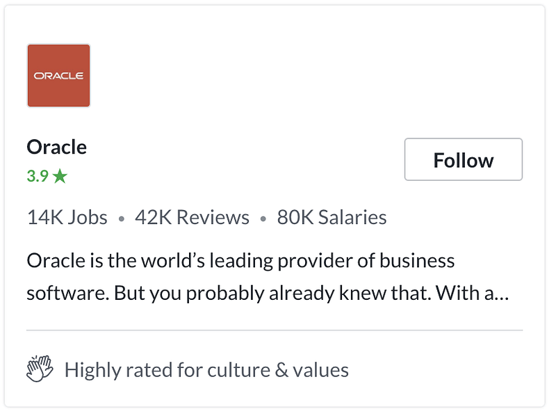The image size is (556, 416).
Task: Expand the truncated description ellipsis
Action: (x=502, y=294)
